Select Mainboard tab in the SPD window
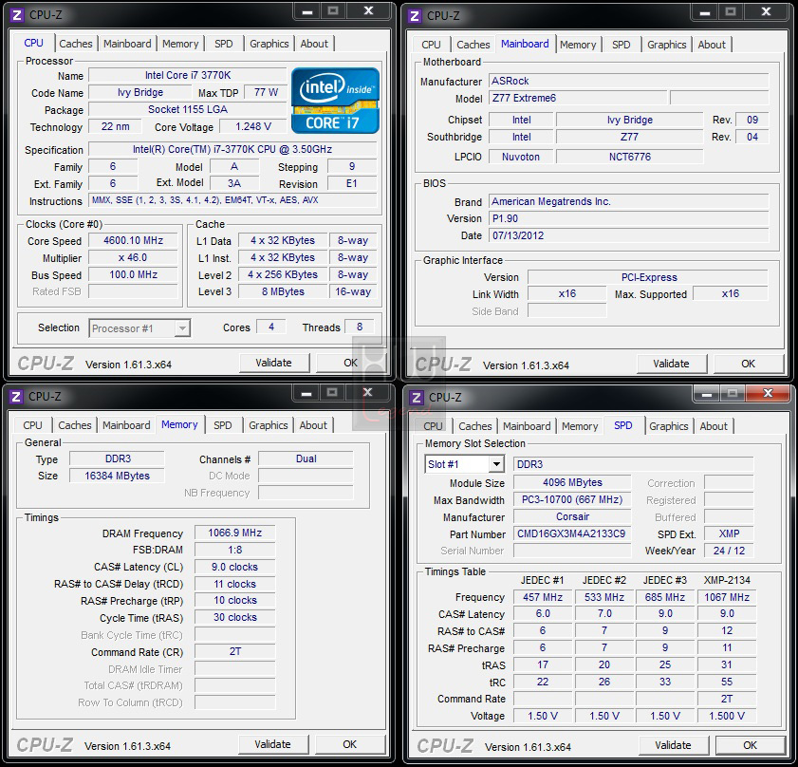The width and height of the screenshot is (798, 767). (527, 426)
